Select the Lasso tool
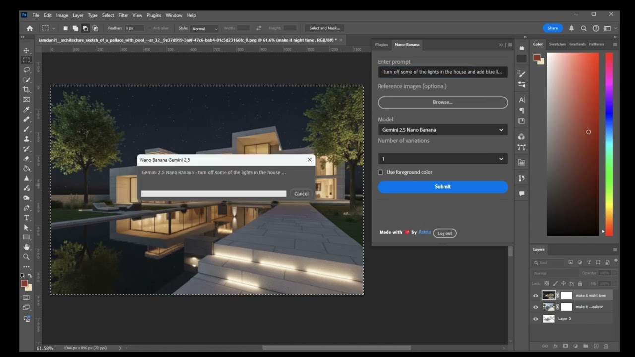 tap(26, 70)
